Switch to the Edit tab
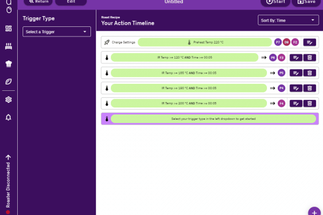This screenshot has width=323, height=215. coord(71,2)
